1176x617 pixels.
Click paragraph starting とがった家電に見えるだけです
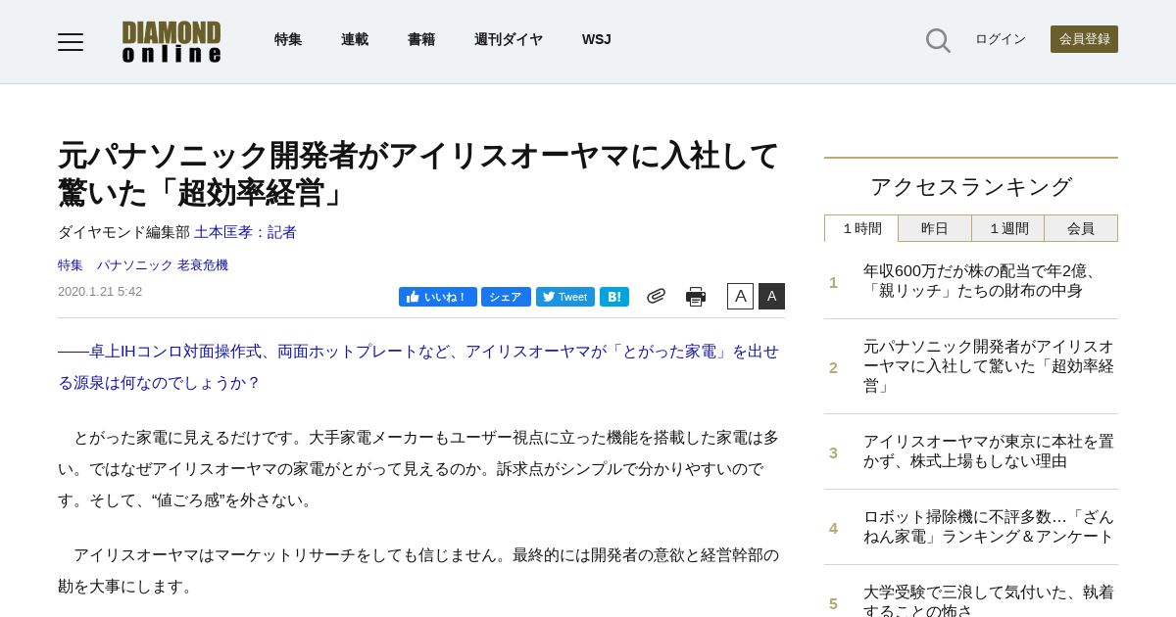click(418, 468)
